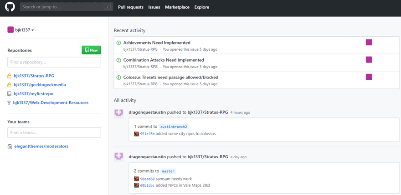Click fork icon beside Web-Development-Resources

9,103
